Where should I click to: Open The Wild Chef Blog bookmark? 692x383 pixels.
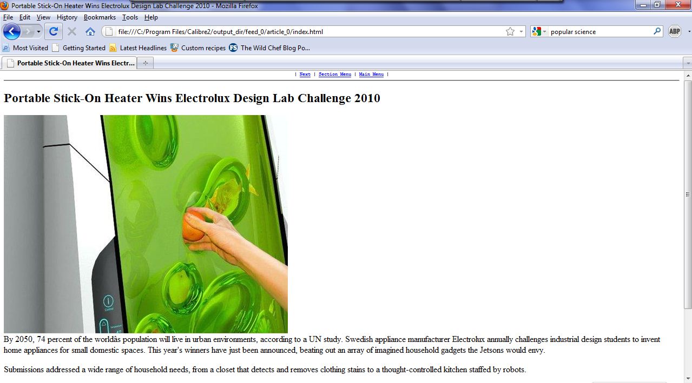coord(269,48)
